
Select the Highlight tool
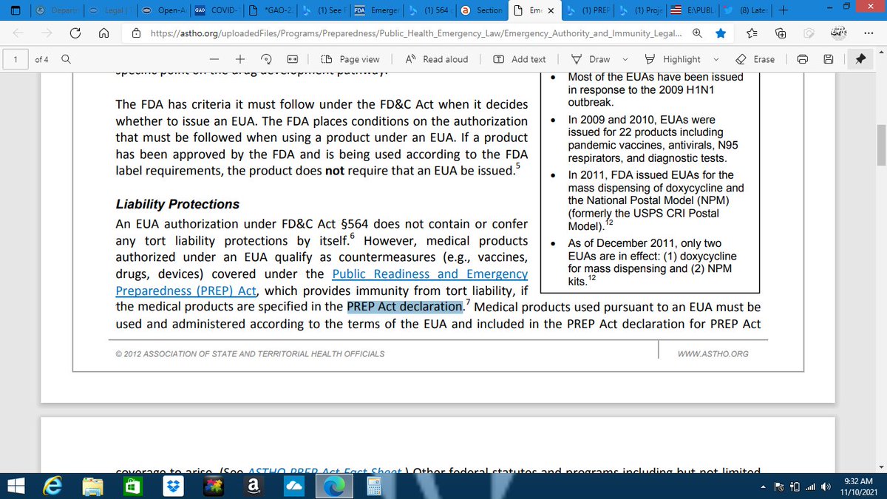coord(672,59)
